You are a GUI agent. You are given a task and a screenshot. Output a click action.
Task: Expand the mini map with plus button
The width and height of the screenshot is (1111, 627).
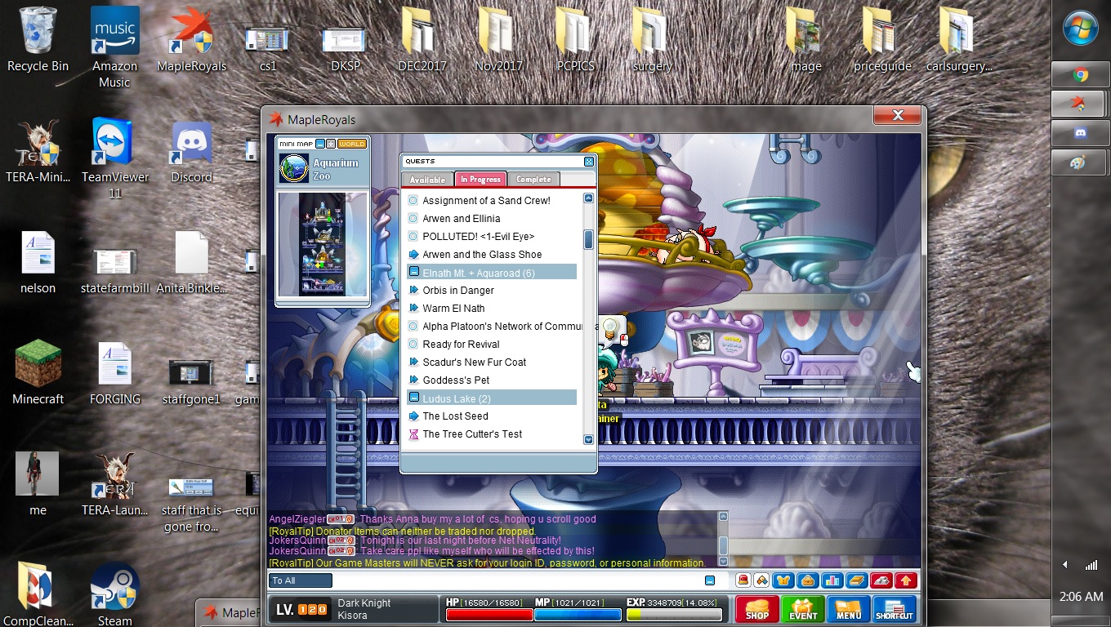[331, 144]
